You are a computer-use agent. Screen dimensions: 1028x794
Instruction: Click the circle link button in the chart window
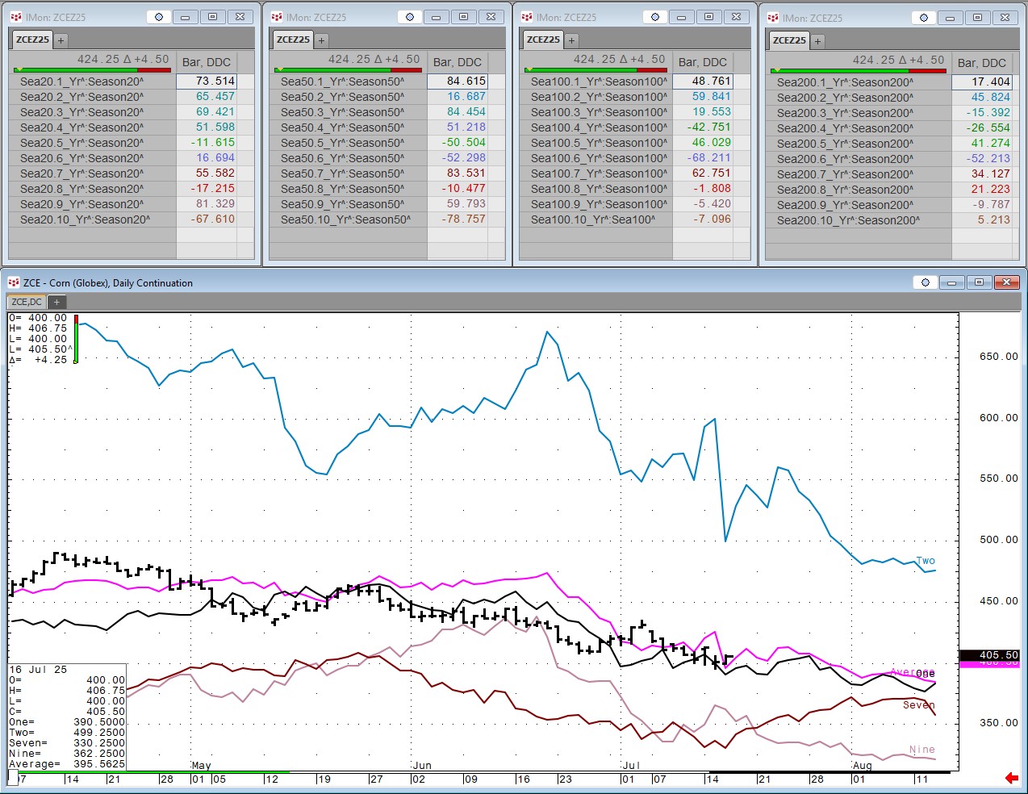coord(925,282)
